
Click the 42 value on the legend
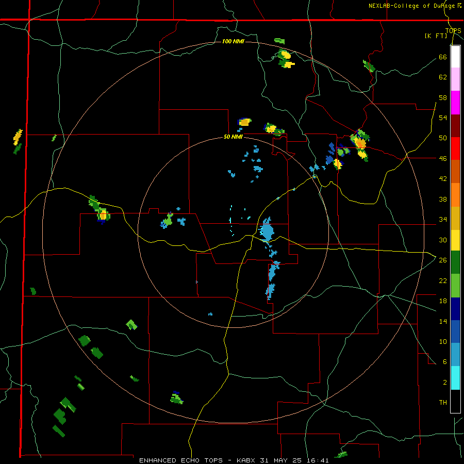[443, 179]
